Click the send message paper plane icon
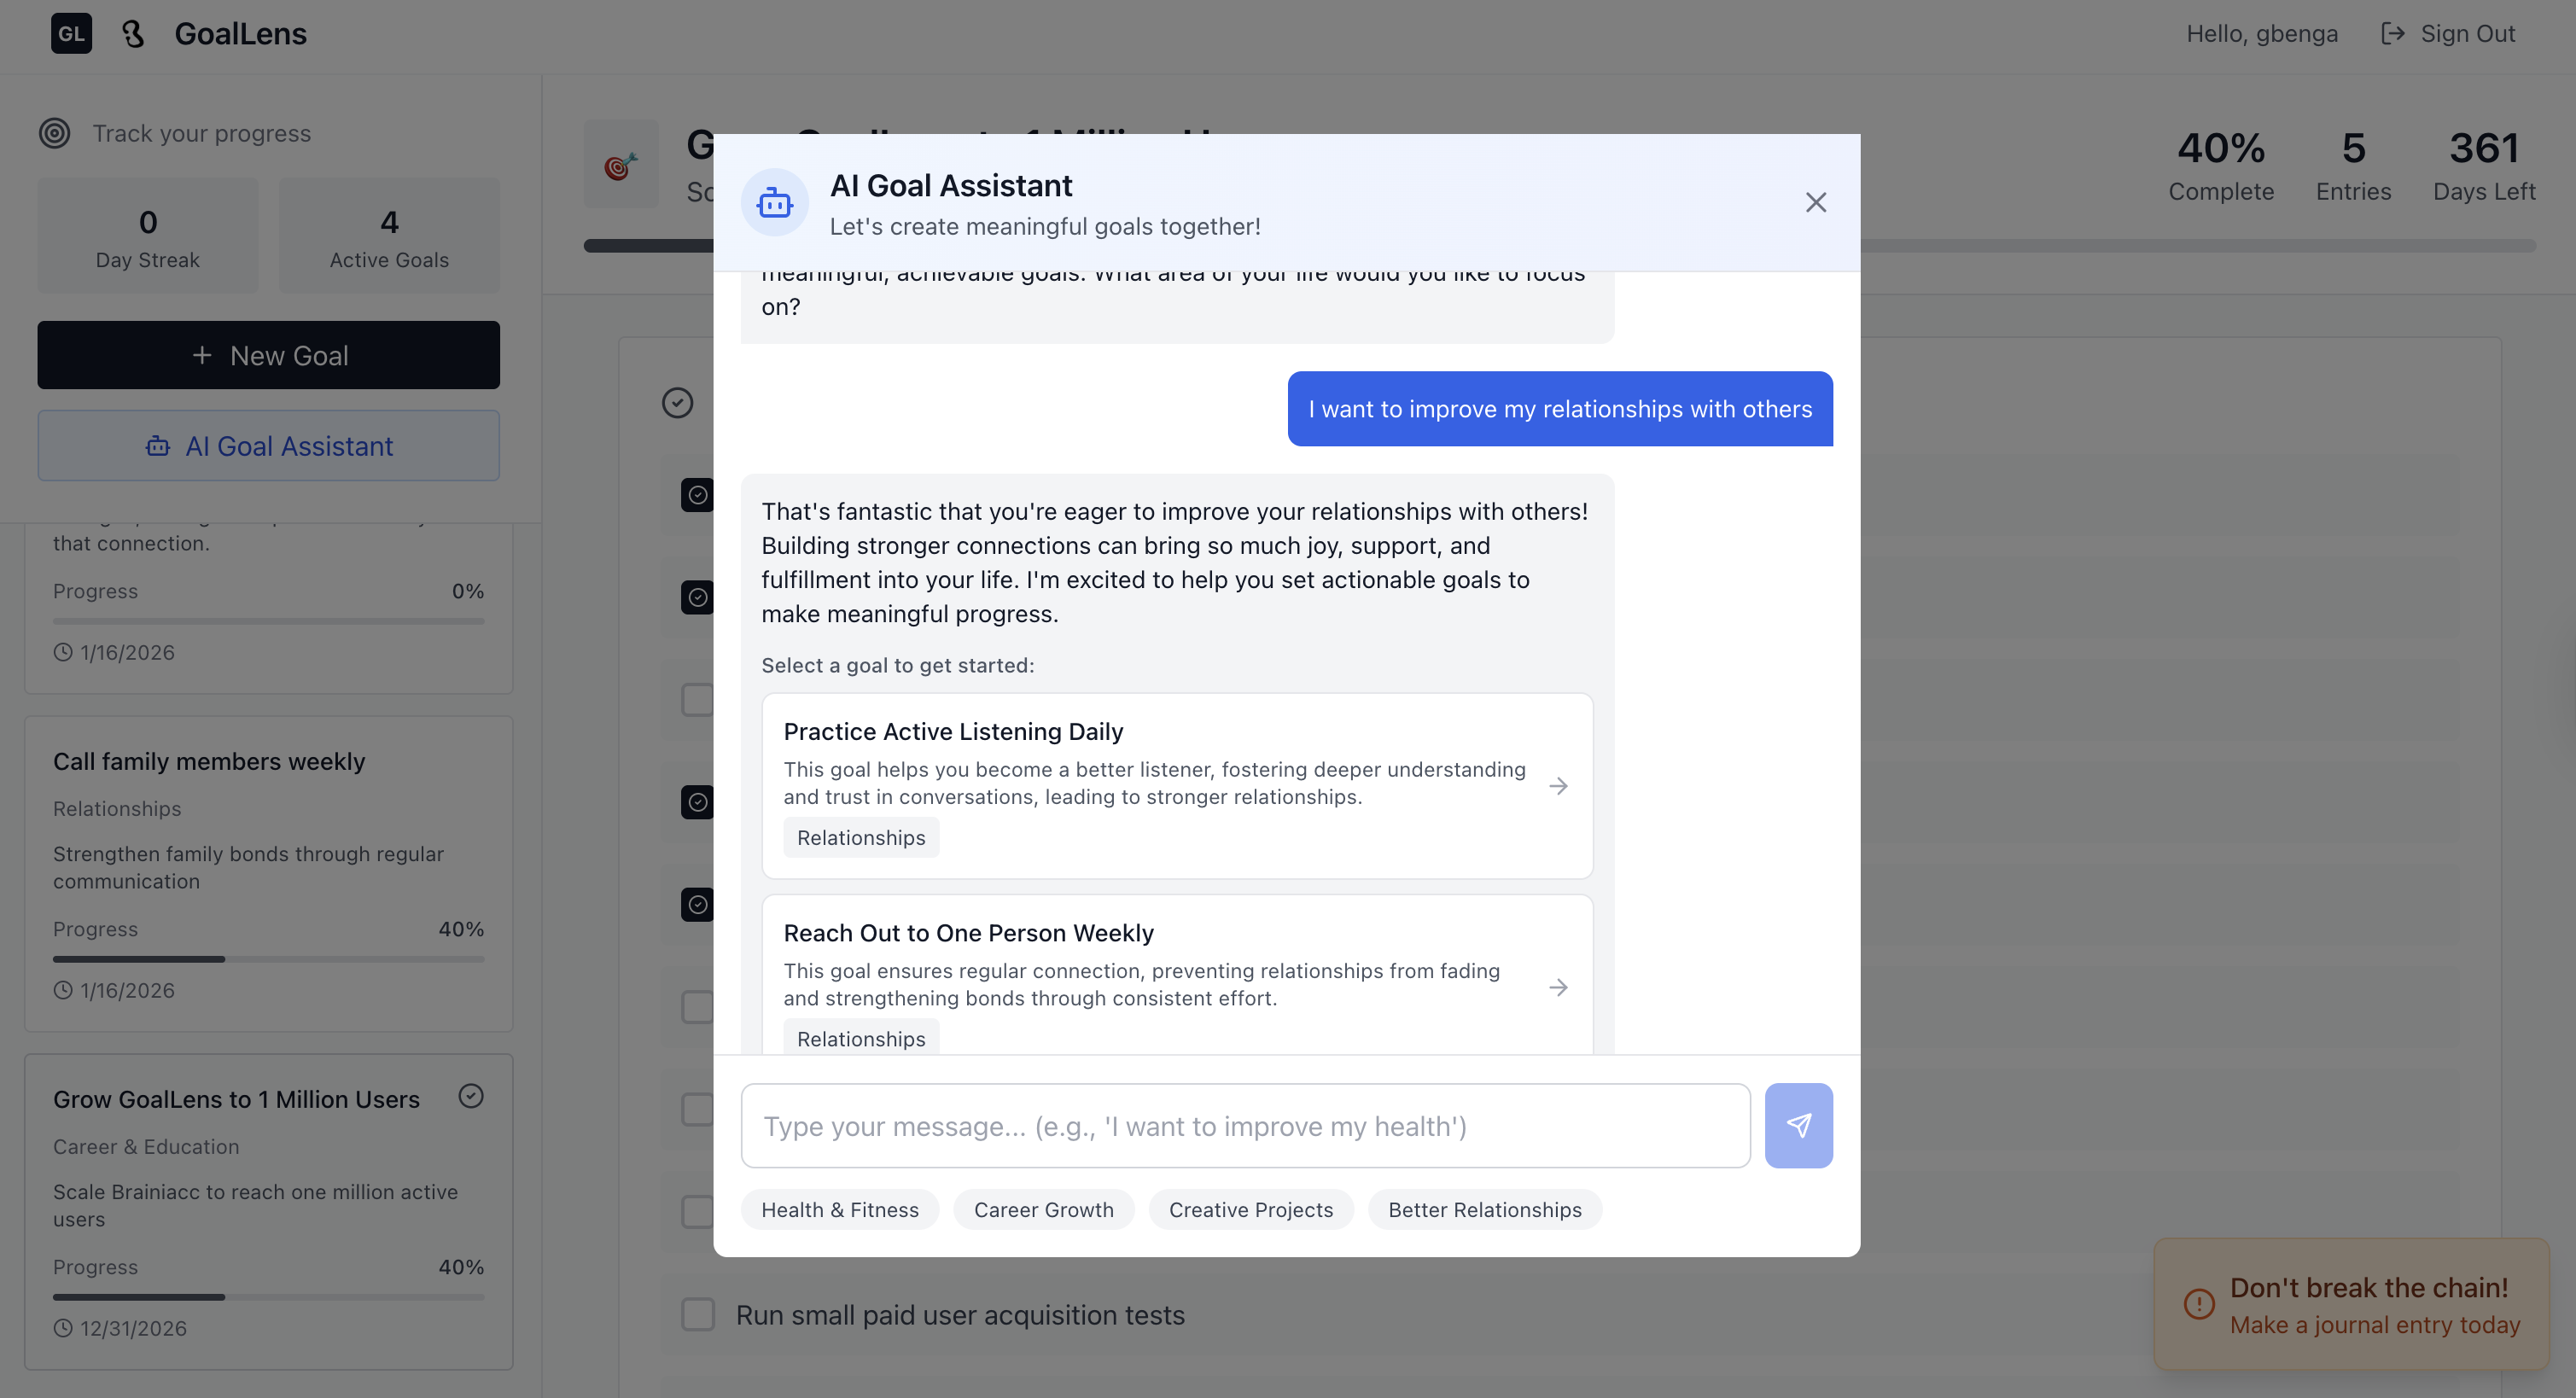Image resolution: width=2576 pixels, height=1398 pixels. [1798, 1125]
